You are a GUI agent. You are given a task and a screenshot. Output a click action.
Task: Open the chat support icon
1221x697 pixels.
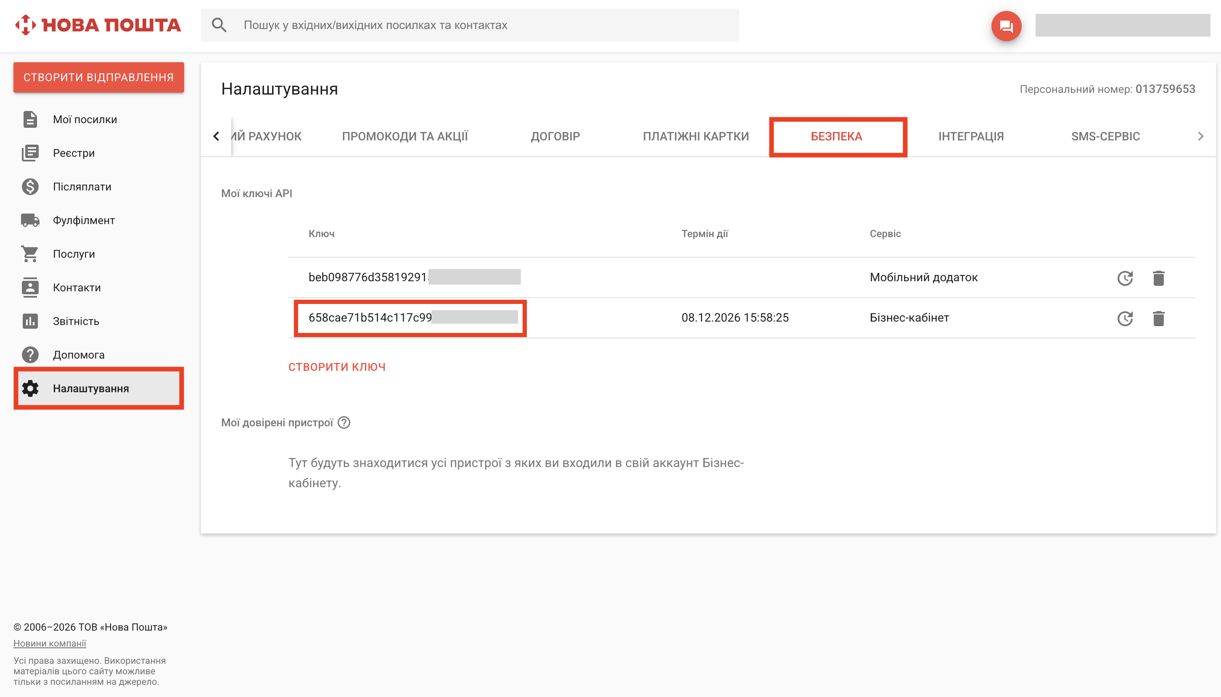[1007, 26]
